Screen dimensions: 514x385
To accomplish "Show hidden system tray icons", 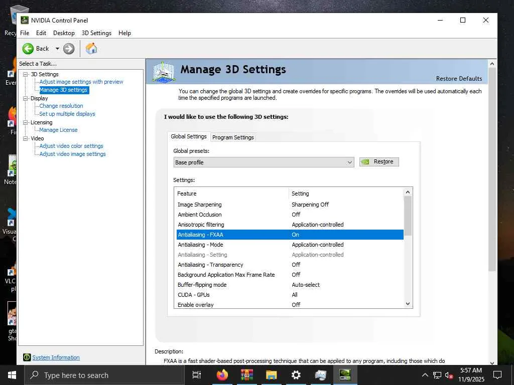I will click(x=425, y=375).
